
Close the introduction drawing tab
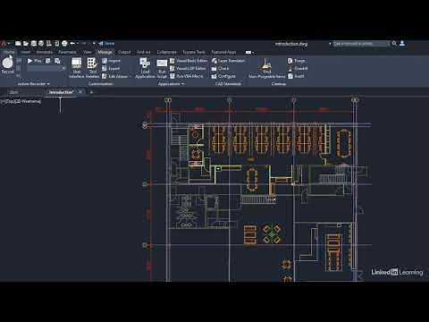point(80,92)
